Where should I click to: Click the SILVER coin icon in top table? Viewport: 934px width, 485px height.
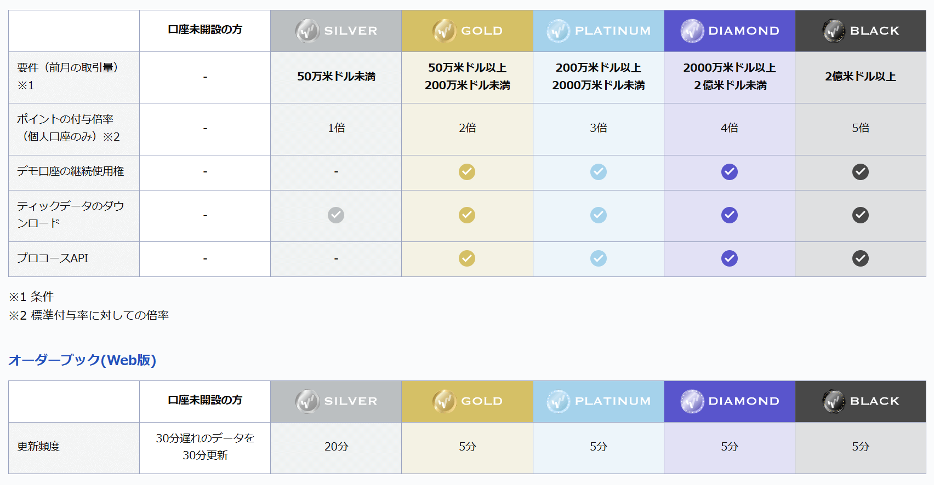click(307, 31)
